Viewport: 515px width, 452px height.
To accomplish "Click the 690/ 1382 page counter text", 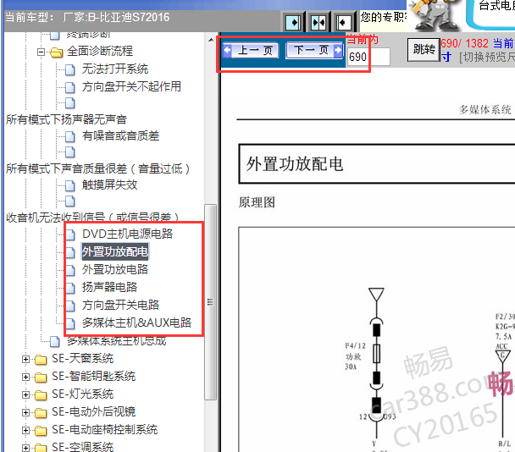I will (465, 43).
